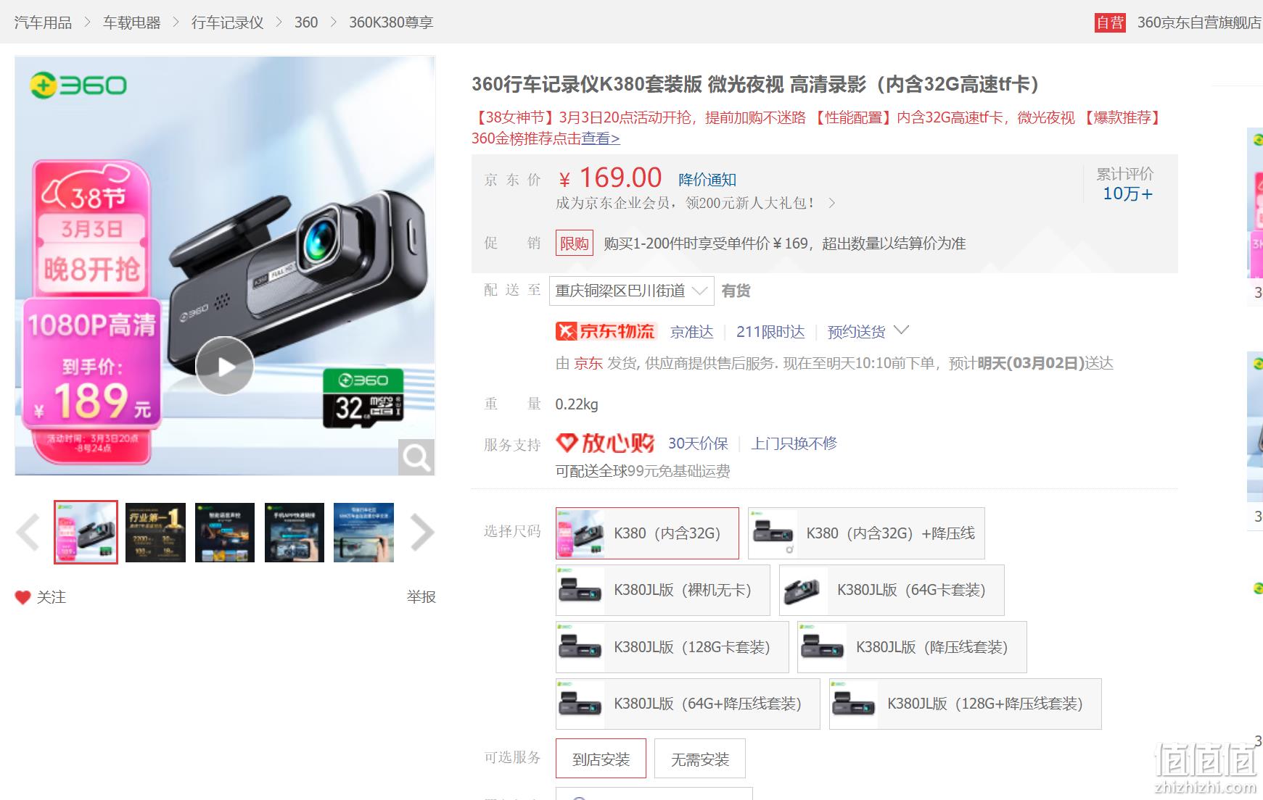Click the 京东物流 logo

point(606,331)
